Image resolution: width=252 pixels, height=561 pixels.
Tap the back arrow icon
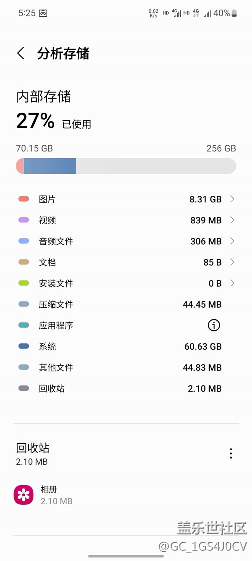pyautogui.click(x=21, y=54)
